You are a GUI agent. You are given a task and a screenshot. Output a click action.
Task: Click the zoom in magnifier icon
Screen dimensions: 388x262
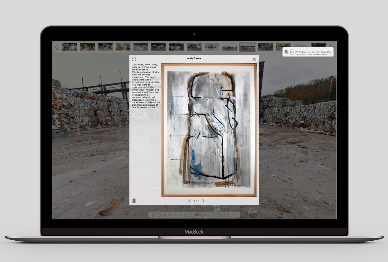[154, 215]
